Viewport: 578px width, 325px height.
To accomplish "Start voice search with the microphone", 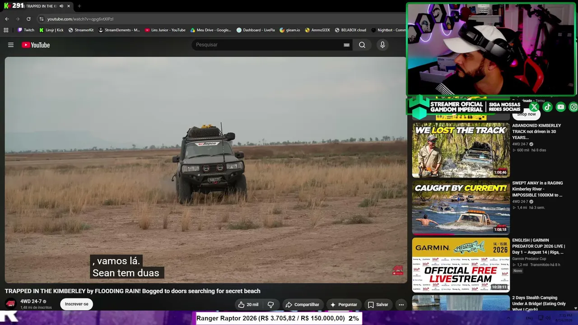I will coord(382,45).
